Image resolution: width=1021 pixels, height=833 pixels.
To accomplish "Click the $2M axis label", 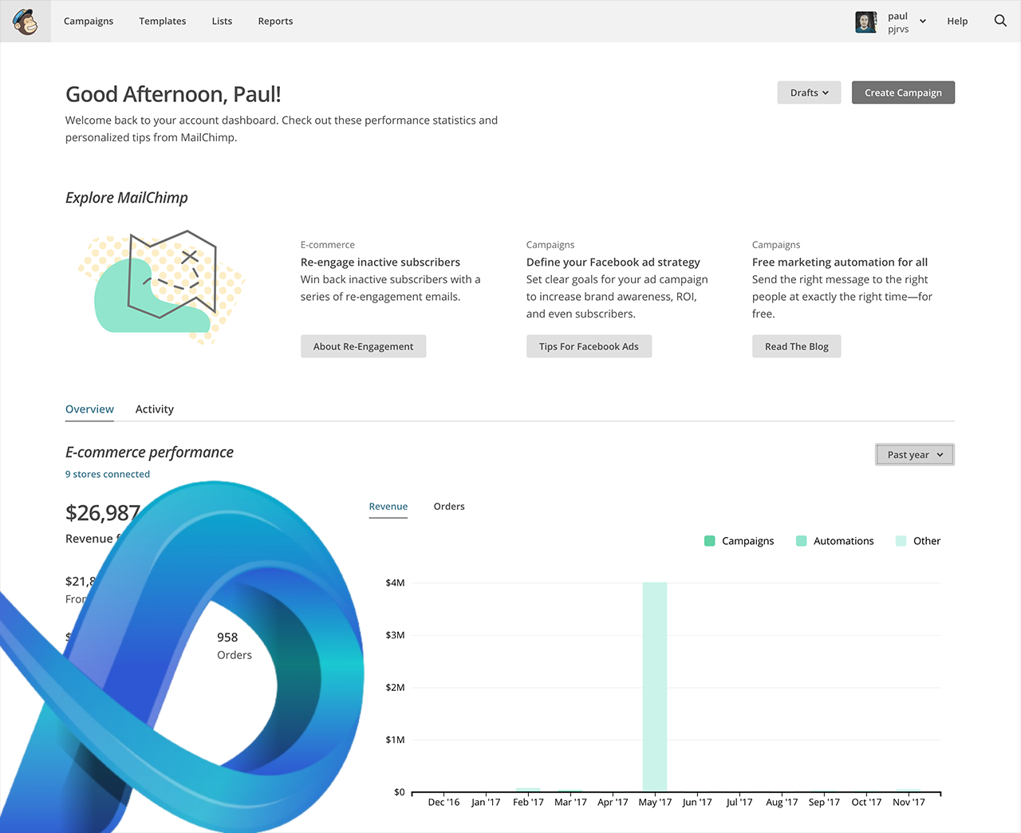I will tap(395, 688).
